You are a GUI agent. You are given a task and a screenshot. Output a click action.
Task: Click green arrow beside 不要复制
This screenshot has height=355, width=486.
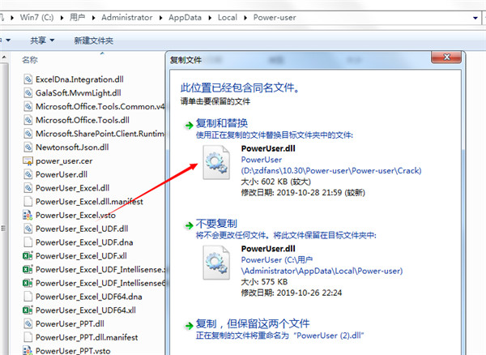189,225
